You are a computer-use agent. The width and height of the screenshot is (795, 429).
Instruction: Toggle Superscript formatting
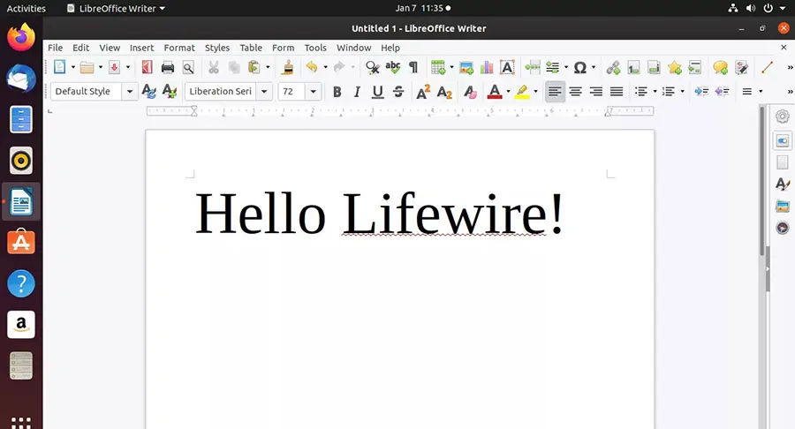(423, 92)
